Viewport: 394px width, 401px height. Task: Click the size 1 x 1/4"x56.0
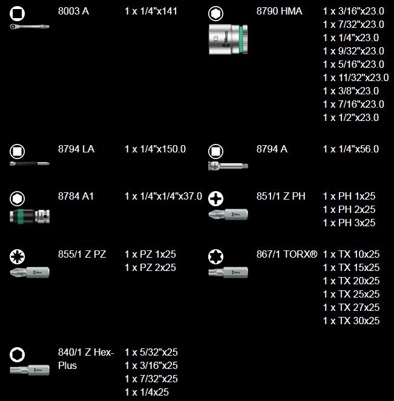click(x=351, y=149)
